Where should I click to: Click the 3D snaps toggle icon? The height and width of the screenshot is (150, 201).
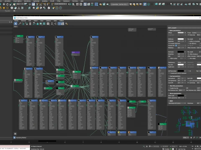pyautogui.click(x=37, y=4)
